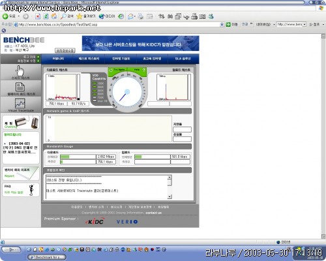Click the result log scroll down arrow
The width and height of the screenshot is (326, 261).
click(170, 196)
